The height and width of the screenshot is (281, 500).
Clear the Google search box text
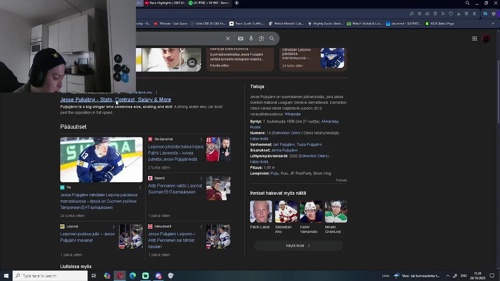click(228, 39)
